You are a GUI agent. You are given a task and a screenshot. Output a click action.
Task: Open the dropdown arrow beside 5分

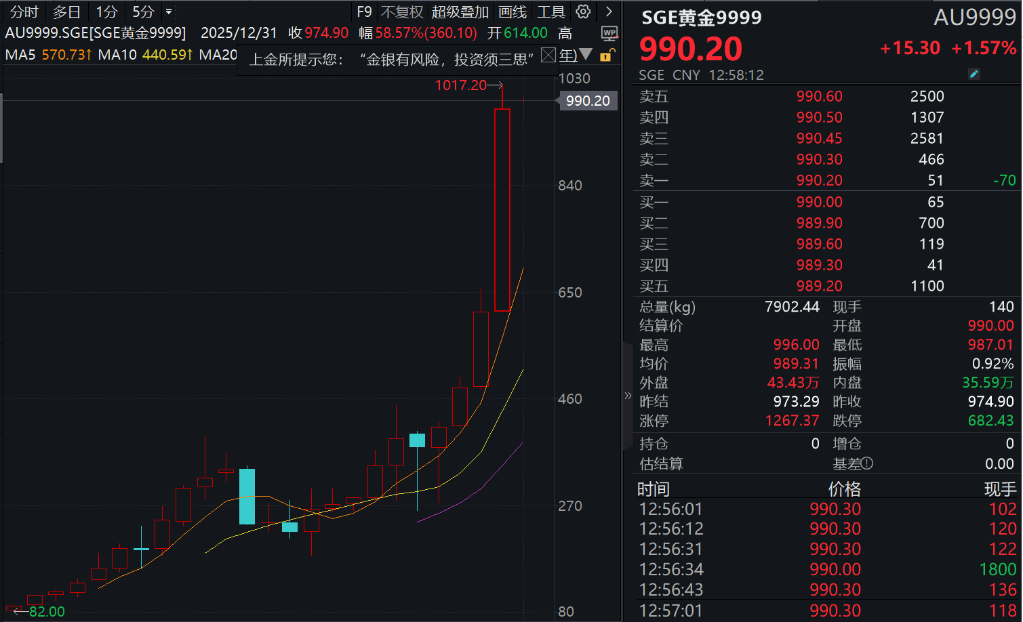point(167,12)
